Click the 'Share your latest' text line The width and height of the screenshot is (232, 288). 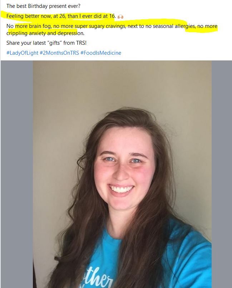[26, 43]
